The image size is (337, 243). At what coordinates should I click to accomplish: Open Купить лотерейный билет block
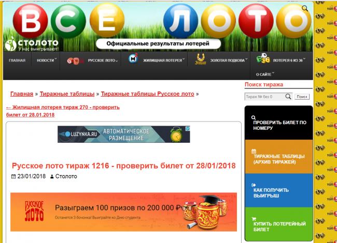click(279, 224)
